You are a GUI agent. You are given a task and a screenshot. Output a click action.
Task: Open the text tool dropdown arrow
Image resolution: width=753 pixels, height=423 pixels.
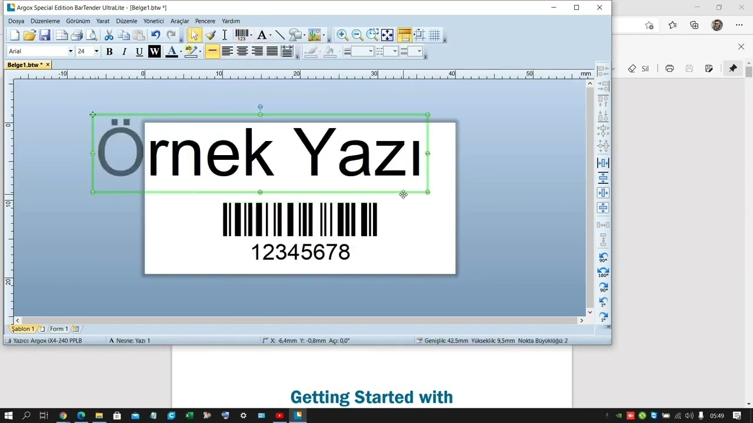(x=270, y=35)
